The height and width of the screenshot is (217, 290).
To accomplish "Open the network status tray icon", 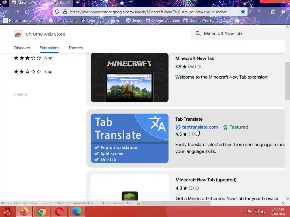I will click(x=257, y=212).
